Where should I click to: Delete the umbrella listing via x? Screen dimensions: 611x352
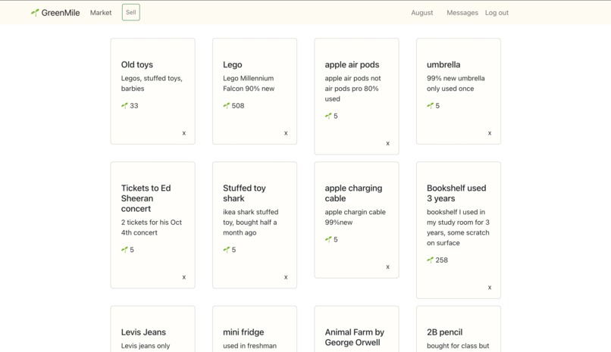pyautogui.click(x=490, y=133)
